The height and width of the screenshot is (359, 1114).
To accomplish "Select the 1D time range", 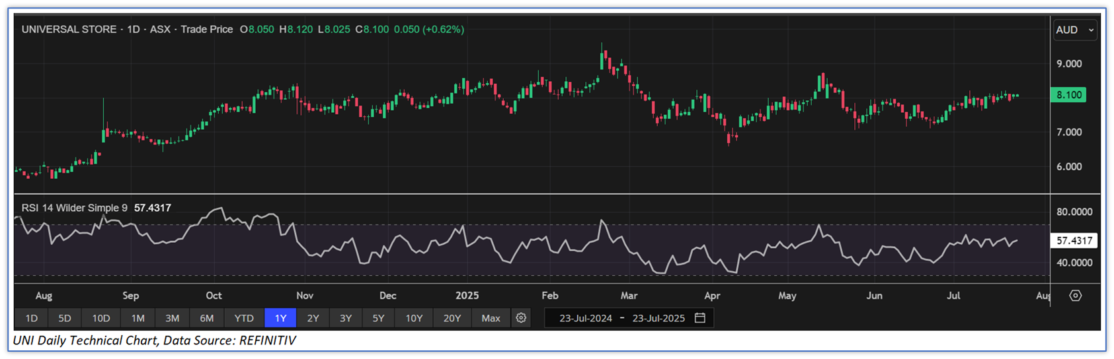I will [31, 318].
